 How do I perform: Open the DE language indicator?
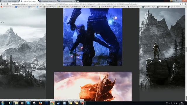(x=167, y=103)
